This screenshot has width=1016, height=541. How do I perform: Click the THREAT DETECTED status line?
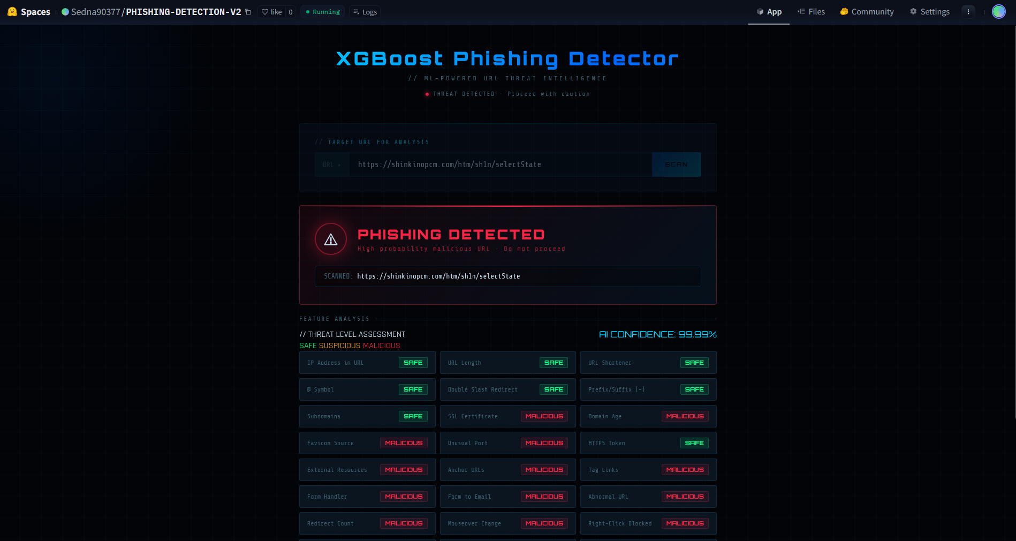(x=507, y=94)
